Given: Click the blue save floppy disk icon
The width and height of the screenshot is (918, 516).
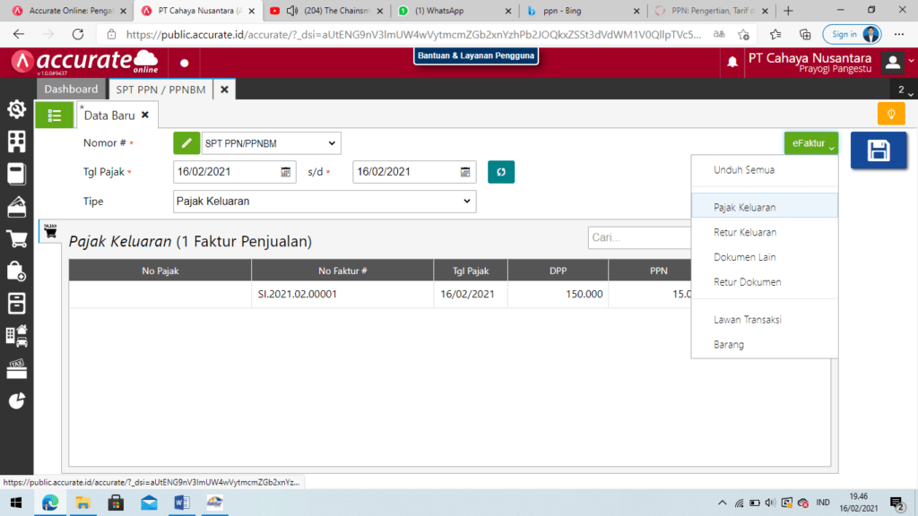Looking at the screenshot, I should pyautogui.click(x=878, y=150).
